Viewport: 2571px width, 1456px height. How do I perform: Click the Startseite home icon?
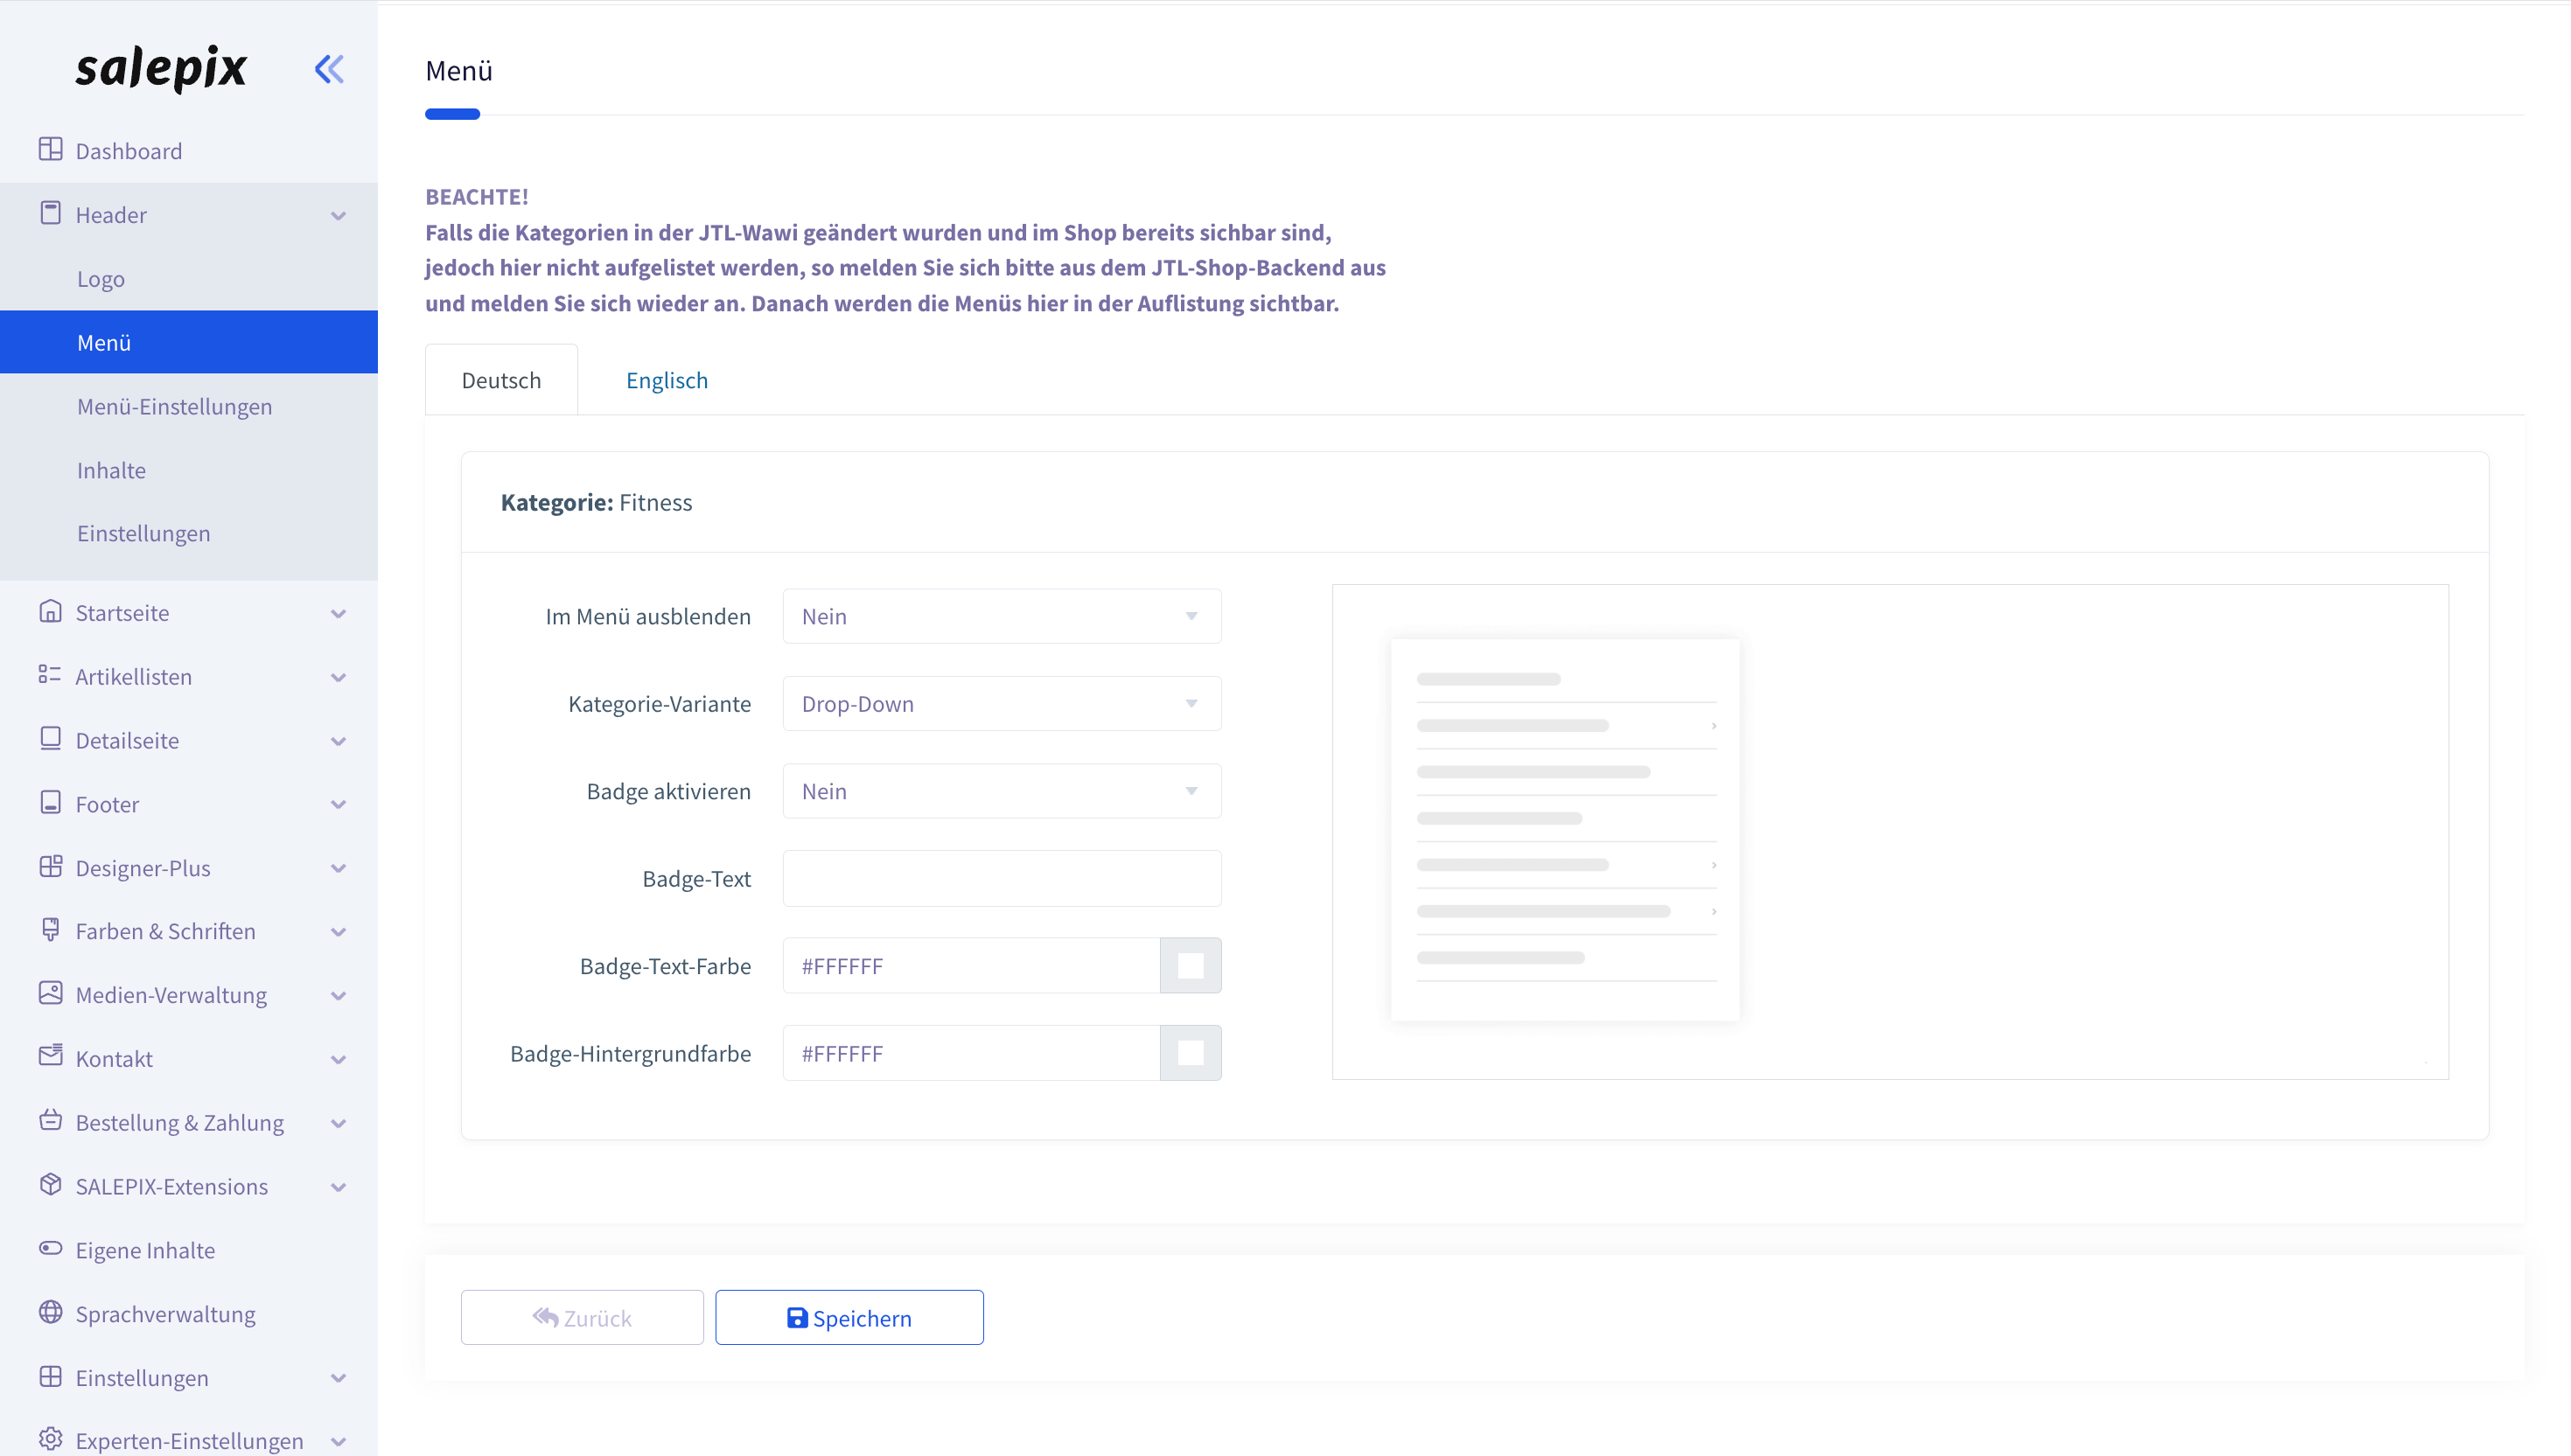(x=50, y=612)
